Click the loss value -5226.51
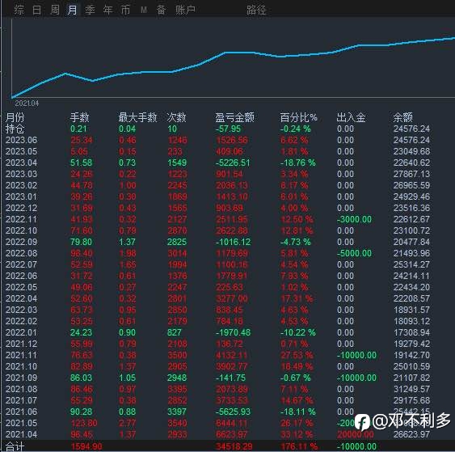The image size is (455, 452). point(233,163)
